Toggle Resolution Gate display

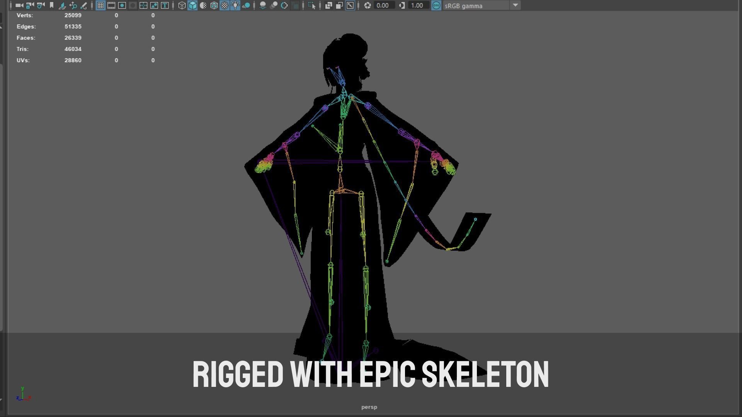[x=122, y=5]
